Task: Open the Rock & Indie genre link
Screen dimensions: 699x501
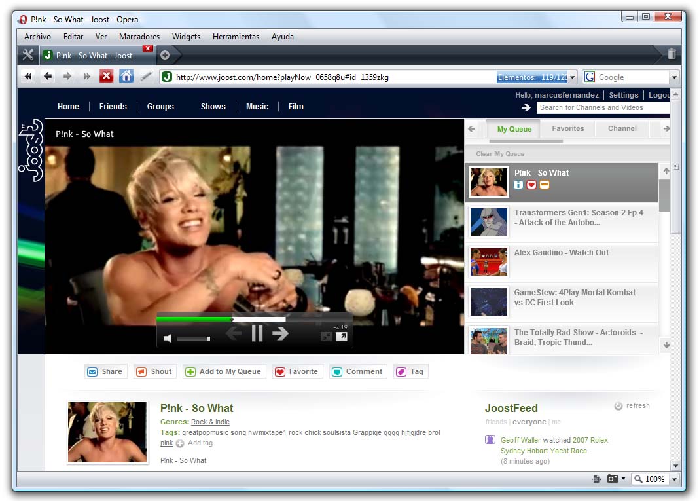Action: tap(210, 422)
